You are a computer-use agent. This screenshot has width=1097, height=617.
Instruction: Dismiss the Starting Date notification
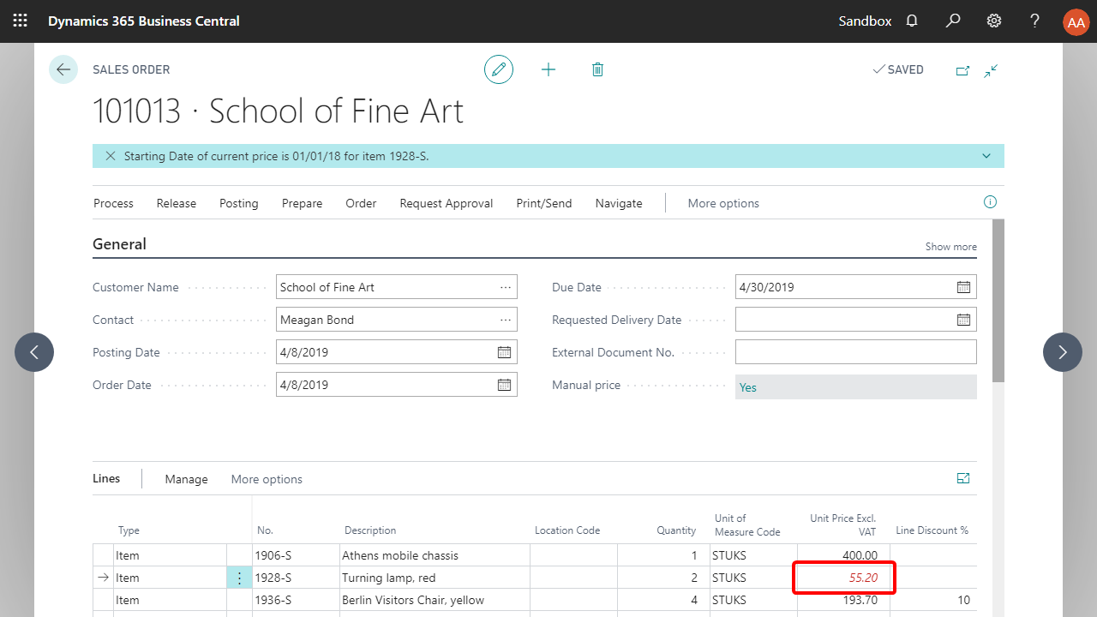coord(111,156)
